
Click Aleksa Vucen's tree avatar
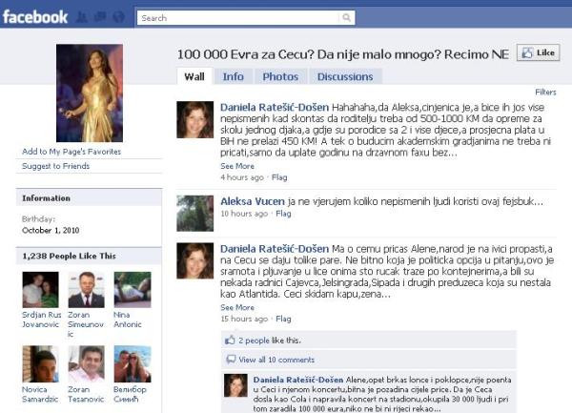pyautogui.click(x=195, y=214)
